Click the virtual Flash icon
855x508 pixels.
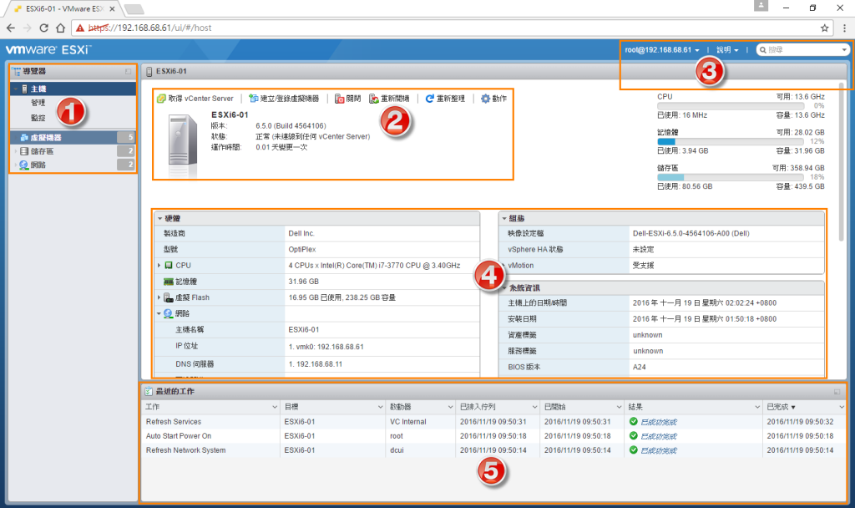coord(169,297)
